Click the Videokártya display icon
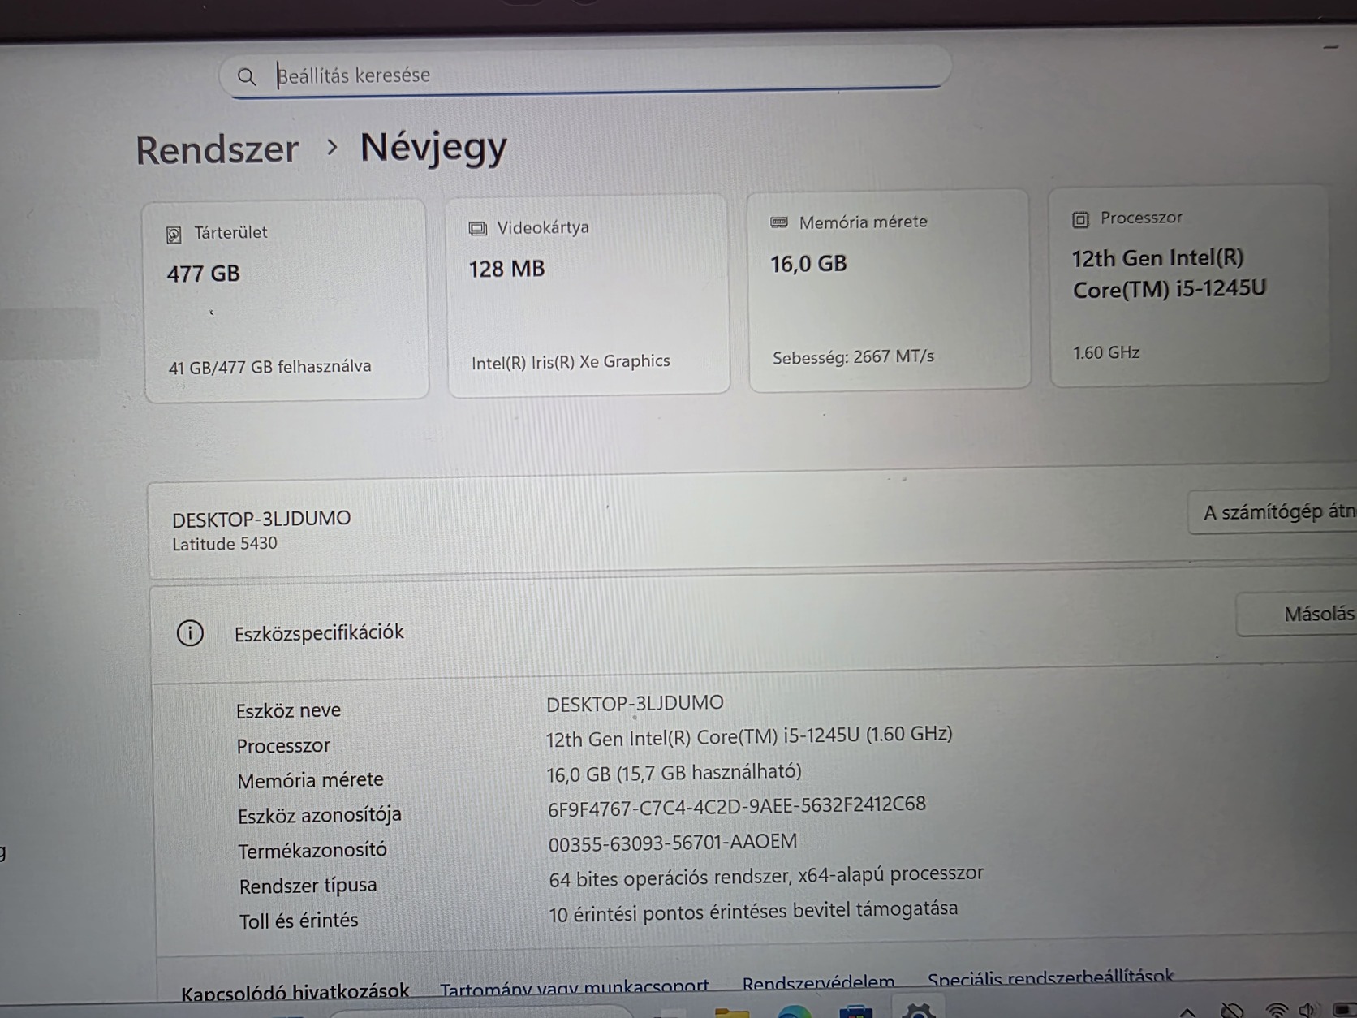This screenshot has width=1357, height=1018. 477,229
